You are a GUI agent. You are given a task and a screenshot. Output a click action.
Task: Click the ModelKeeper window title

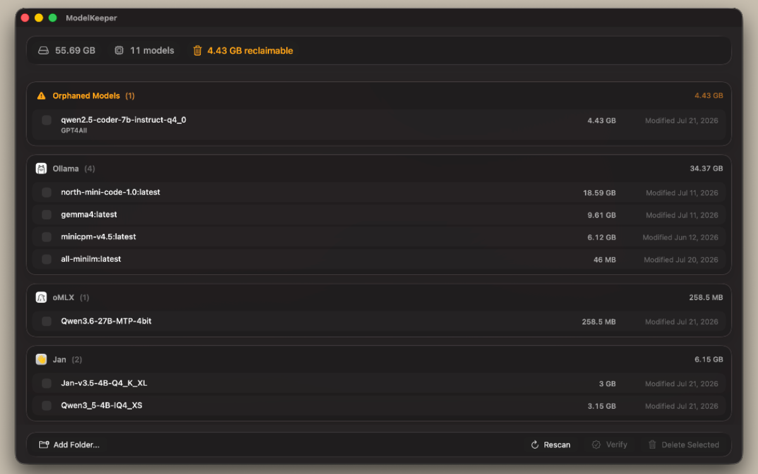(92, 18)
